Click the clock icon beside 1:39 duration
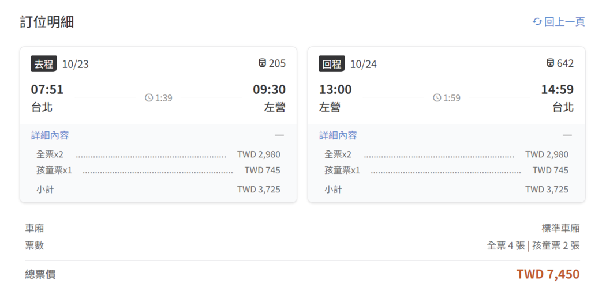This screenshot has width=591, height=299. point(149,98)
